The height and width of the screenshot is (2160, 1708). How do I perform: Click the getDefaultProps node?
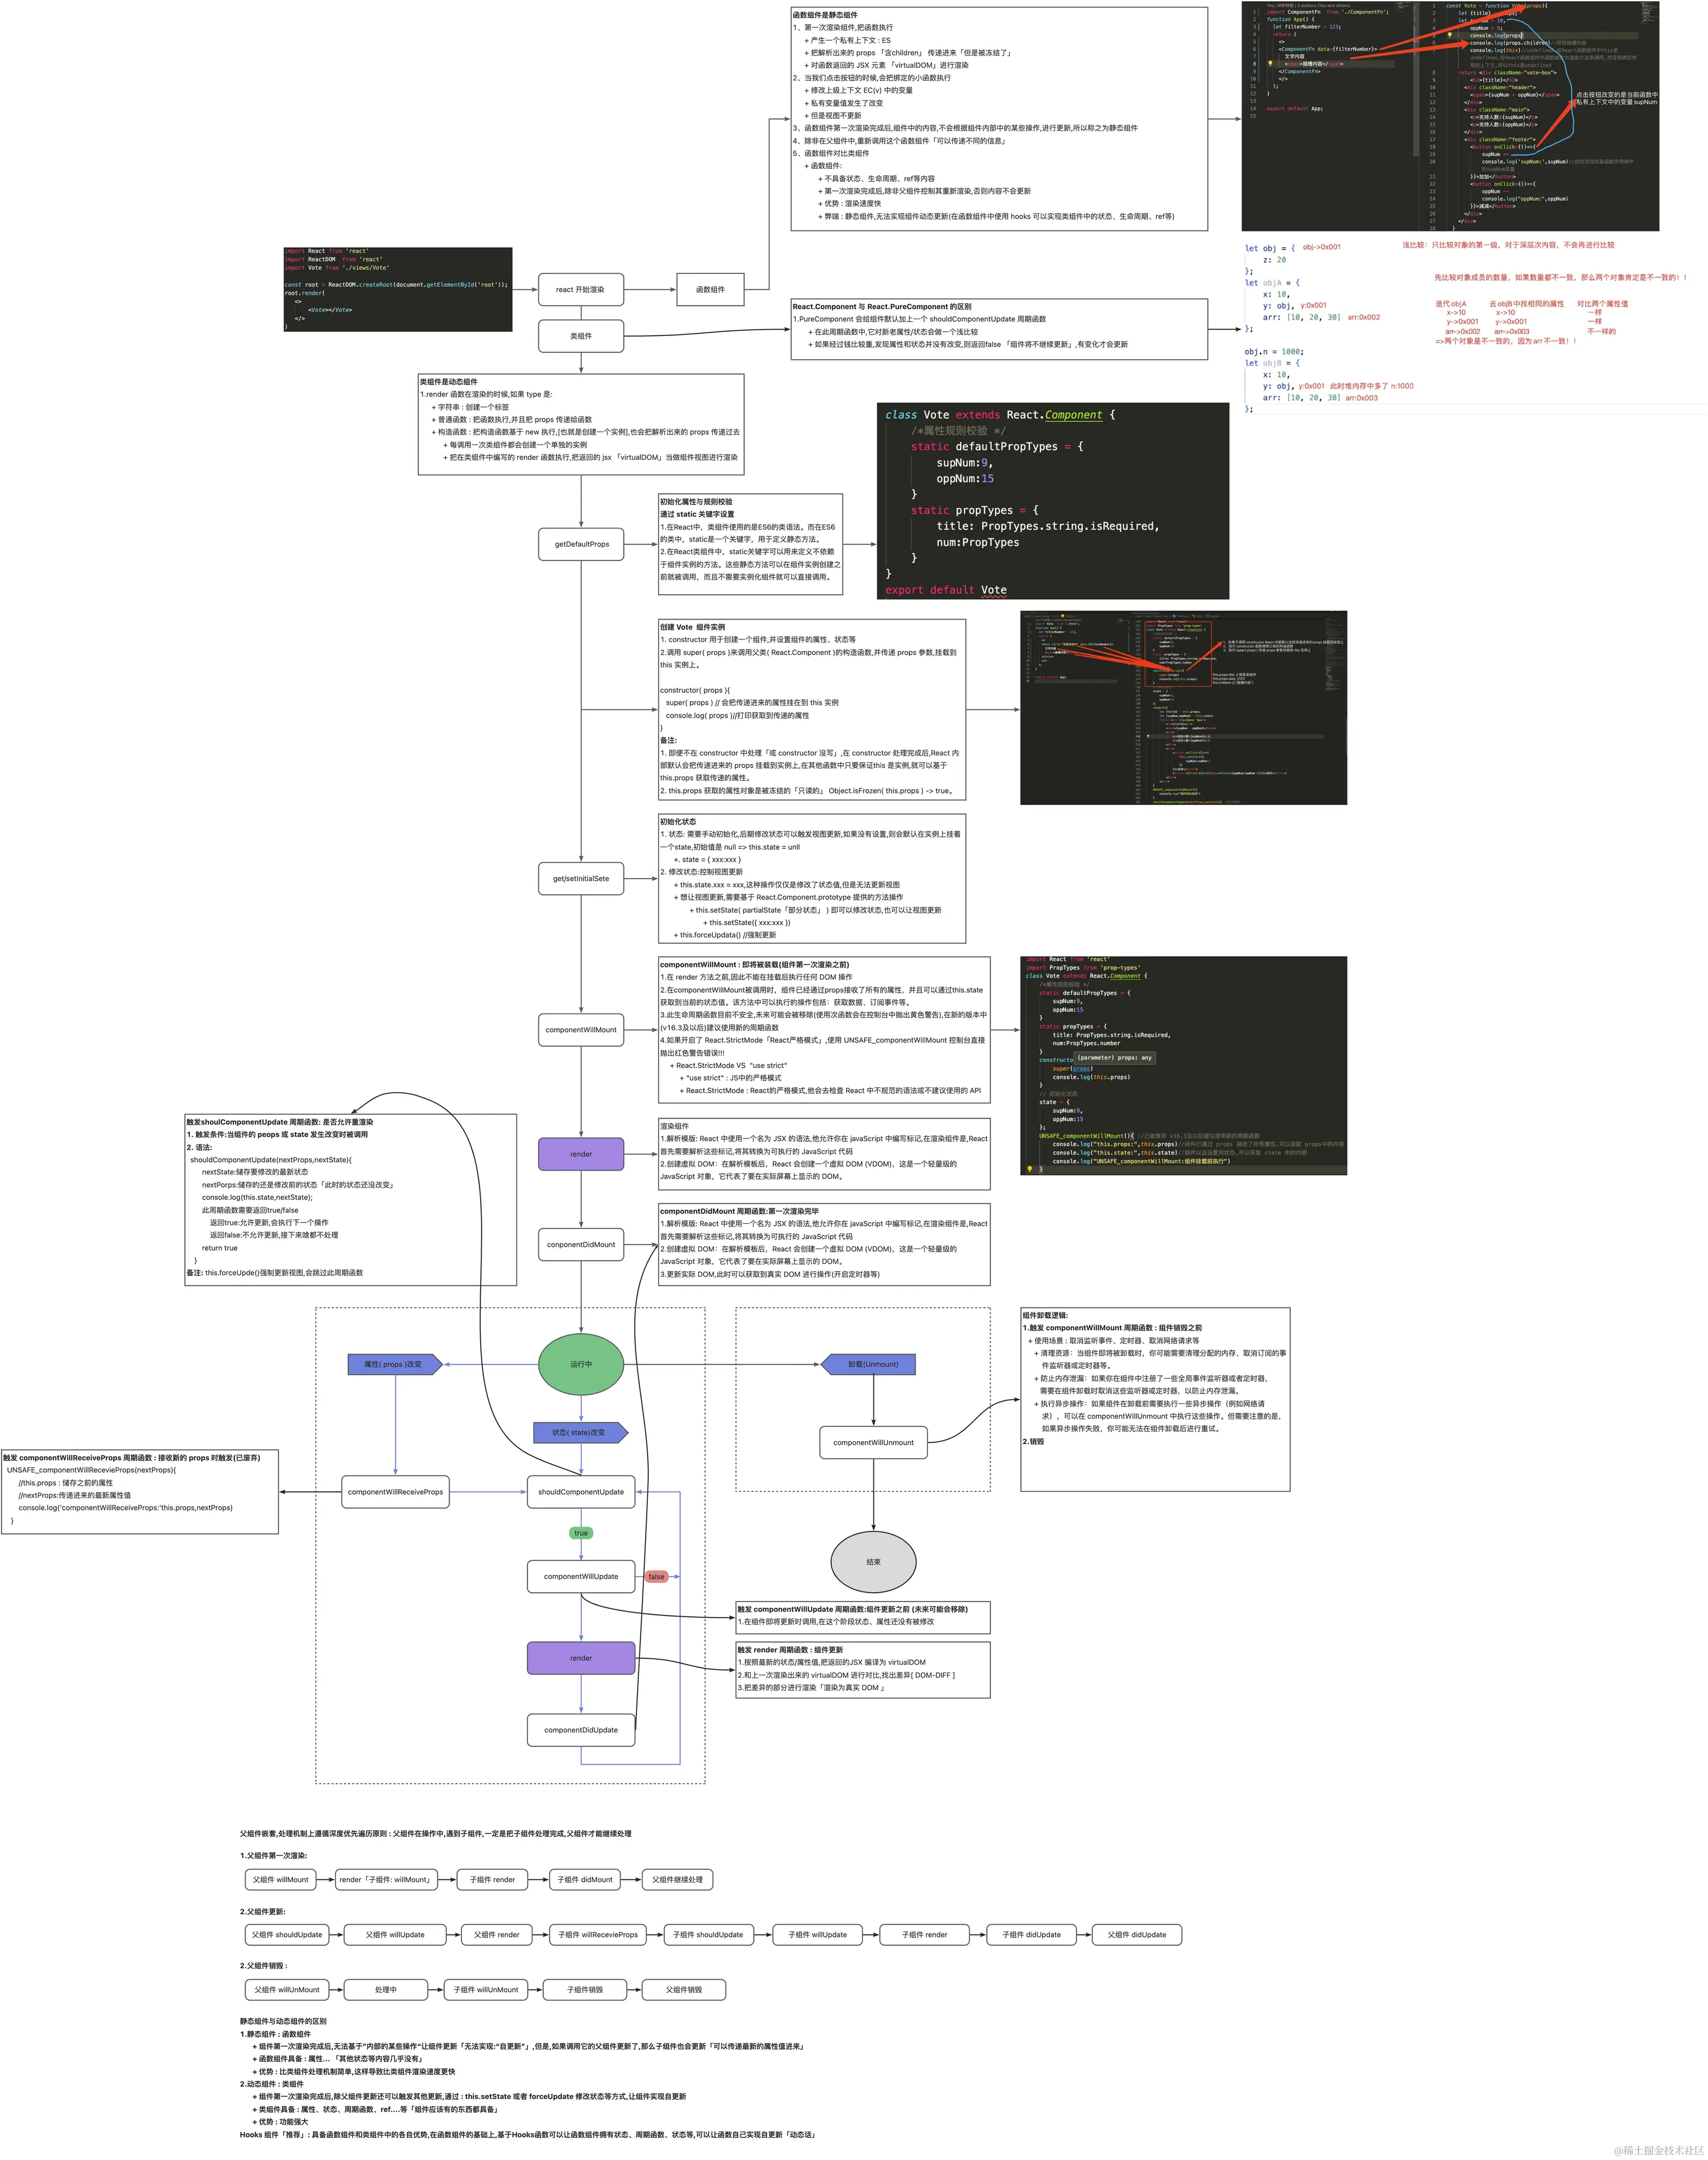pyautogui.click(x=581, y=545)
